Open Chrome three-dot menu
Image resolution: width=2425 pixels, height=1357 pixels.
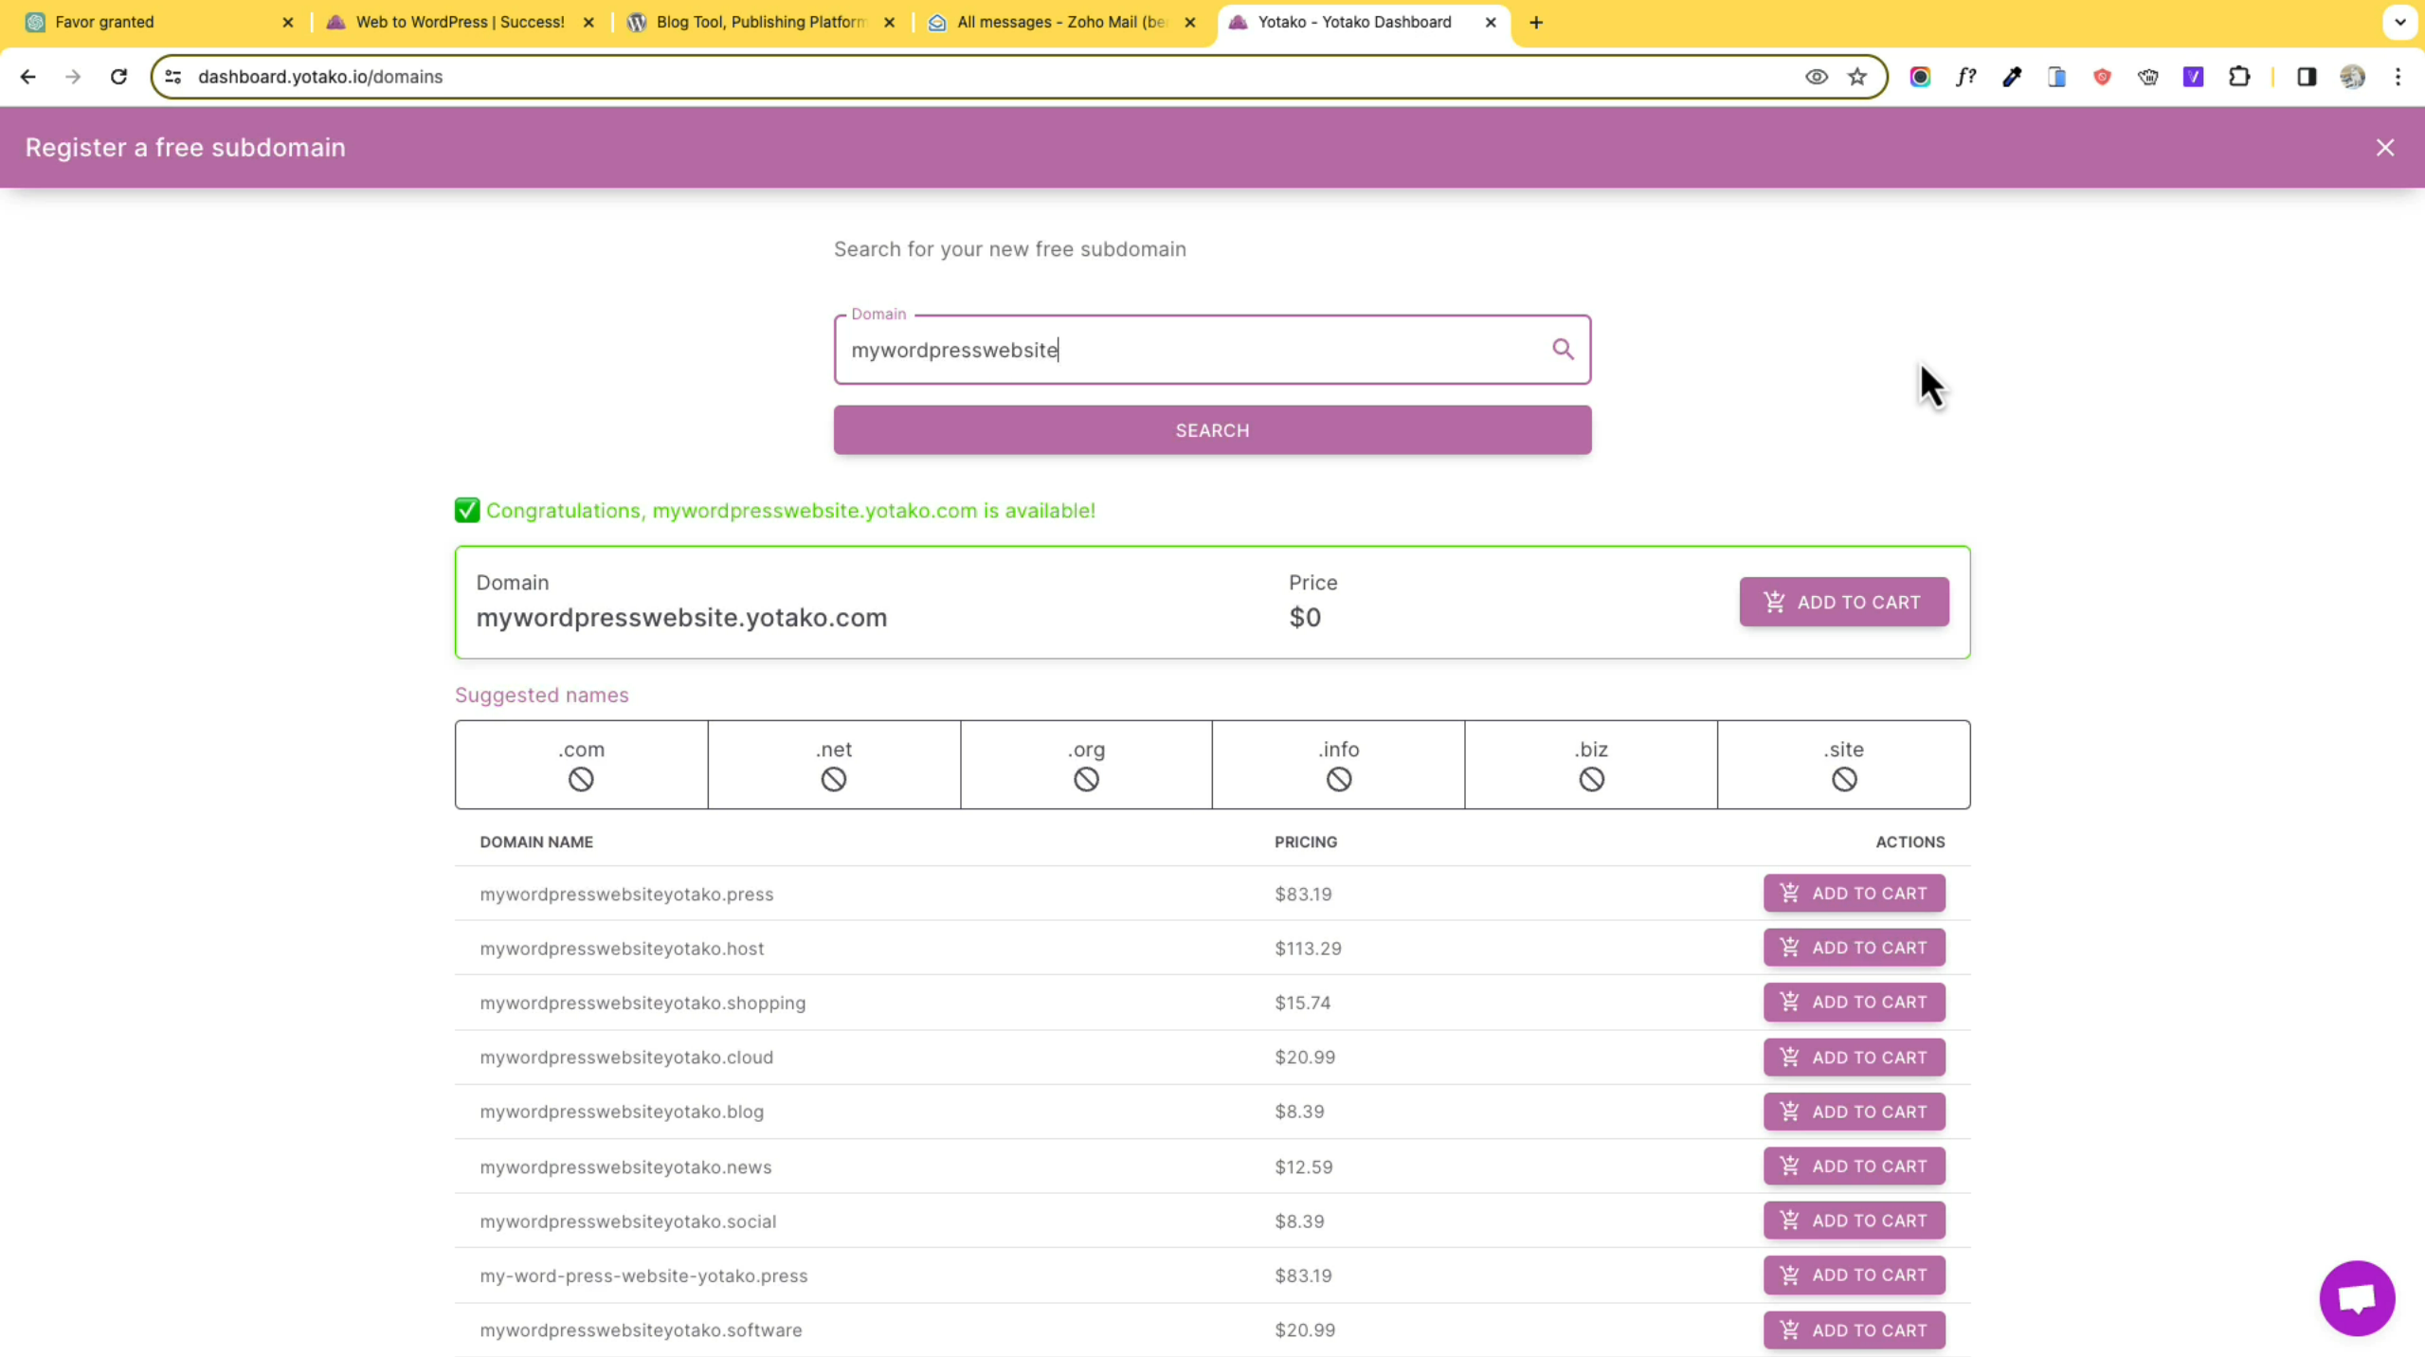coord(2398,77)
